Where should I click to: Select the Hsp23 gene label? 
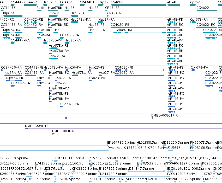(x=93, y=8)
